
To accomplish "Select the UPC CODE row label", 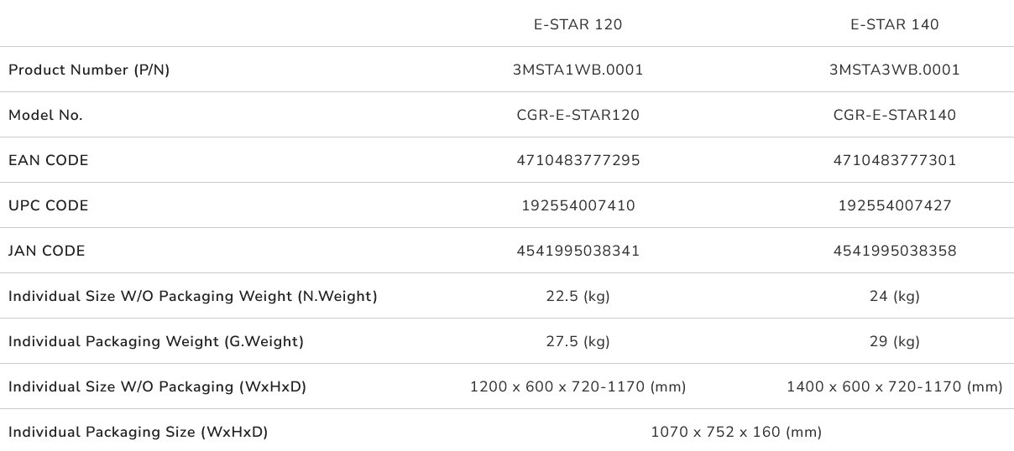I will (48, 205).
